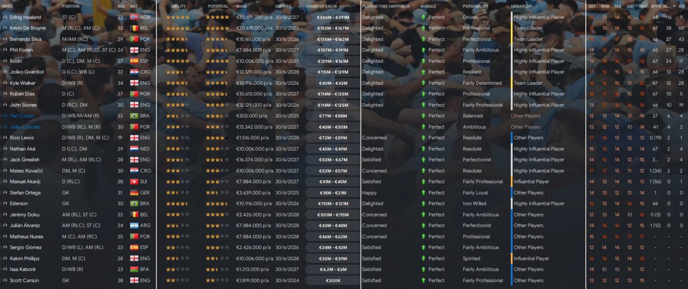Click the green morale arrow for Stefan Ortega
The height and width of the screenshot is (289, 688).
pyautogui.click(x=424, y=192)
